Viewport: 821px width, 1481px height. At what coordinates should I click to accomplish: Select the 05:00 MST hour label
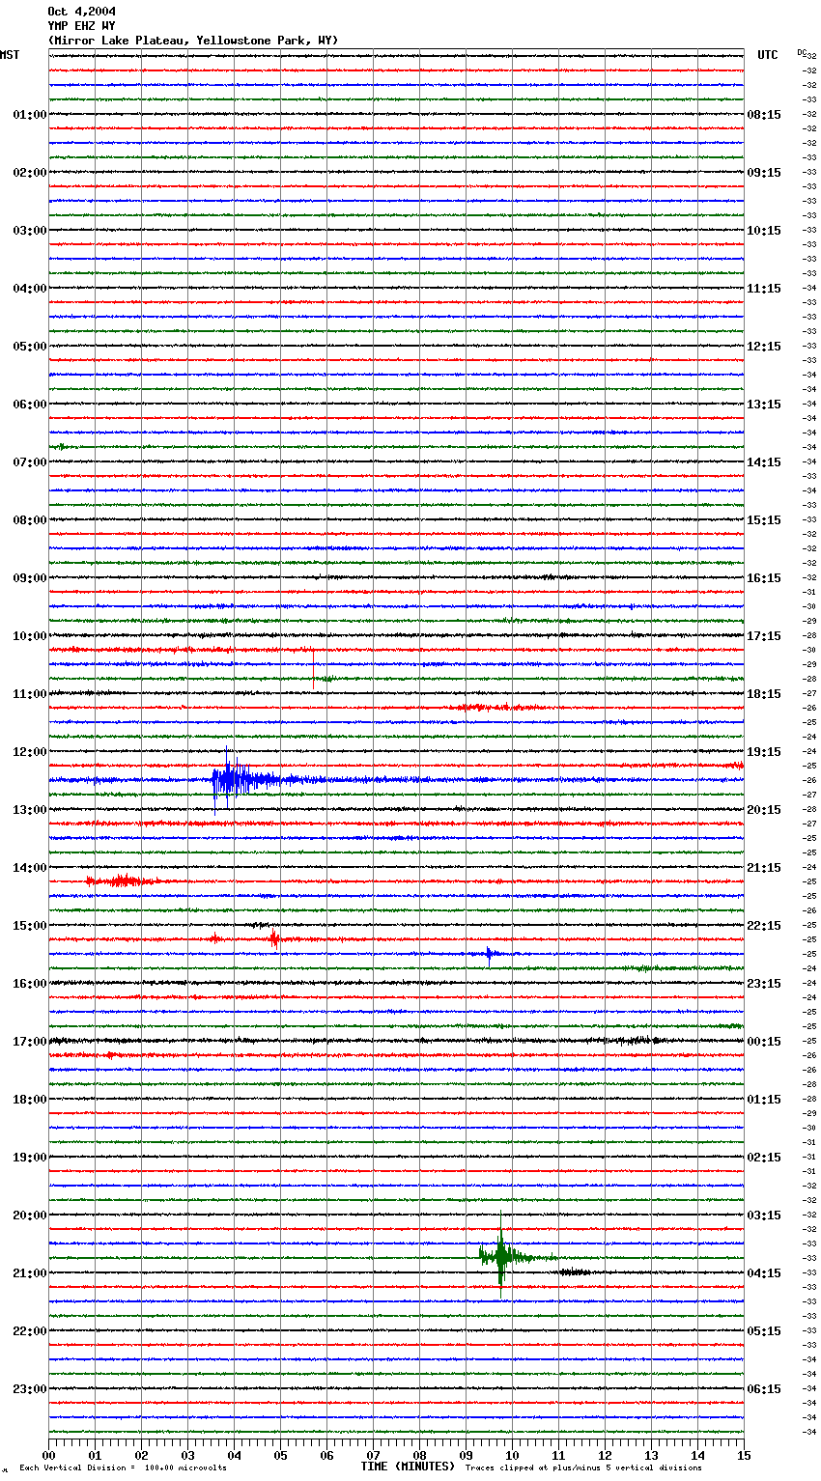pyautogui.click(x=30, y=347)
